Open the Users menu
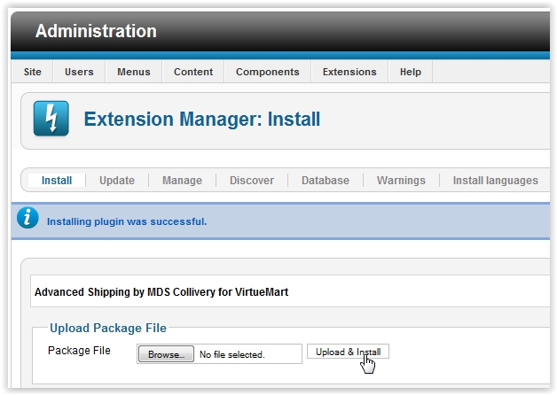 click(x=79, y=72)
